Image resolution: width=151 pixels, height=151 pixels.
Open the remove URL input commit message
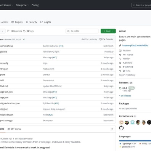13,39
